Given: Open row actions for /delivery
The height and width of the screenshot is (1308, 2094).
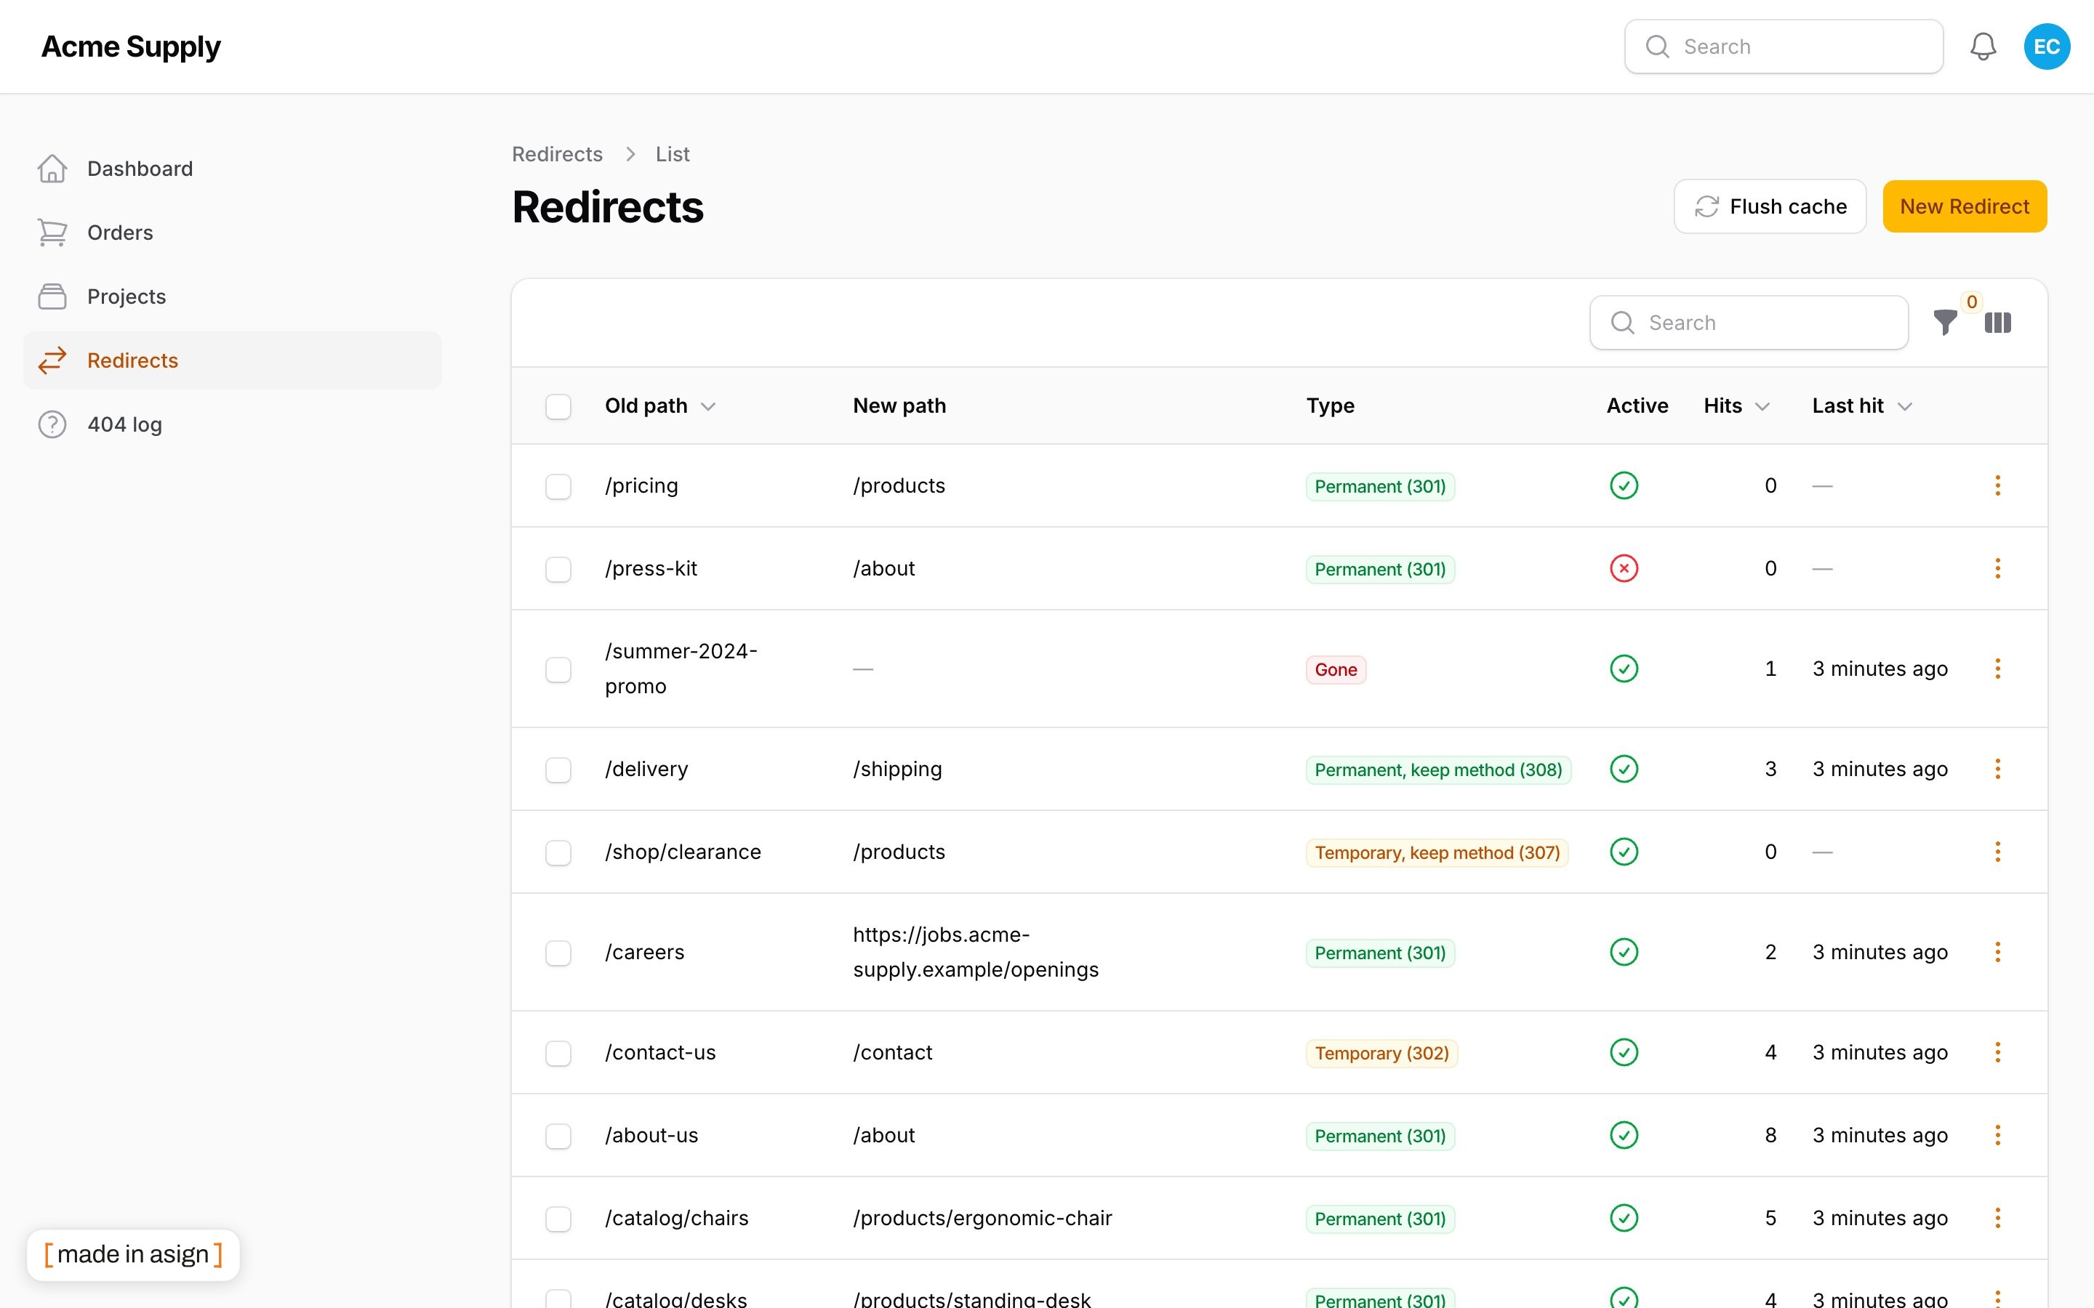Looking at the screenshot, I should click(1997, 769).
